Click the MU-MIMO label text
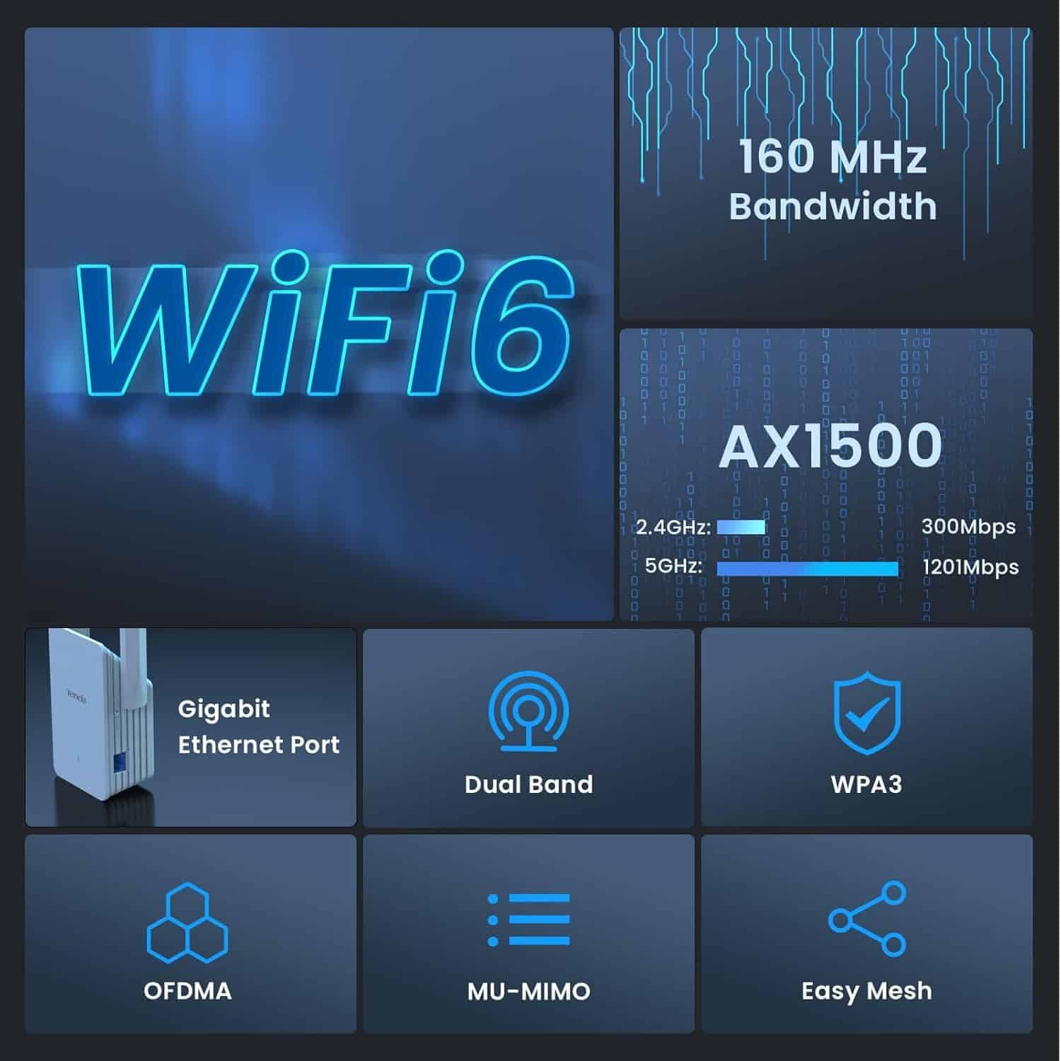Image resolution: width=1061 pixels, height=1061 pixels. tap(528, 991)
